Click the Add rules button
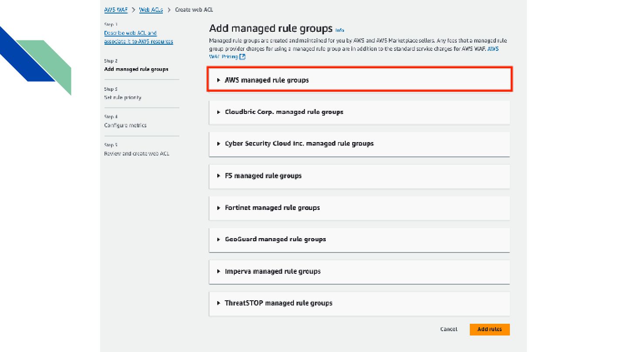 [x=489, y=329]
